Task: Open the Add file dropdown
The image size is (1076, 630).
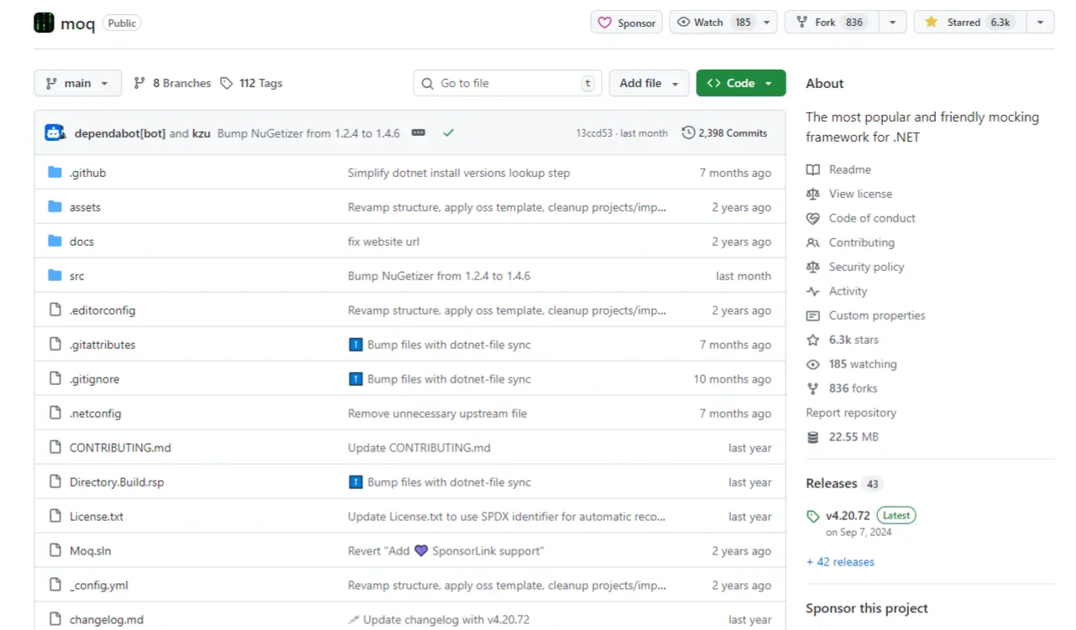Action: 648,83
